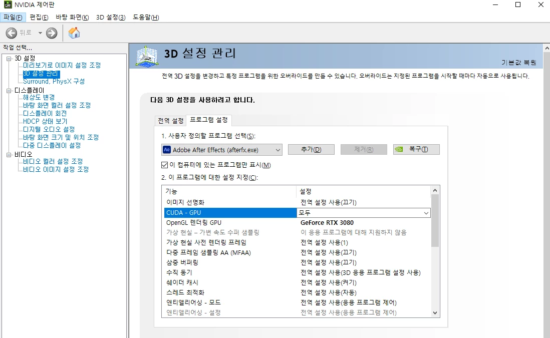Click 전역 설정 사용(켜기) value
This screenshot has width=550, height=338.
328,282
